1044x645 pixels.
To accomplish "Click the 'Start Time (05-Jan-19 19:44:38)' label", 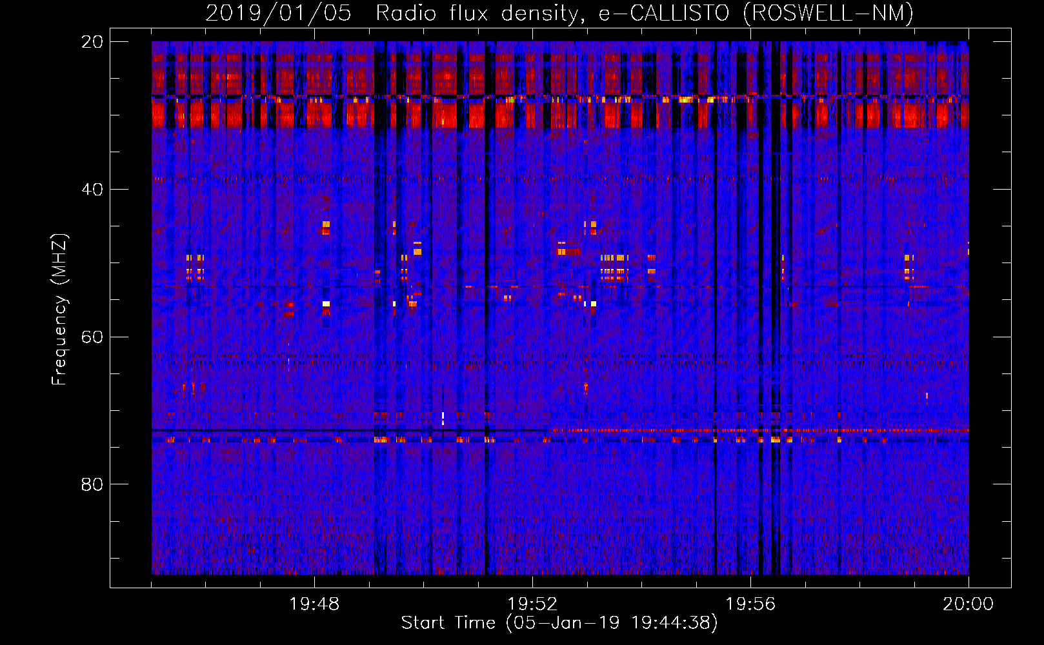I will pyautogui.click(x=559, y=623).
